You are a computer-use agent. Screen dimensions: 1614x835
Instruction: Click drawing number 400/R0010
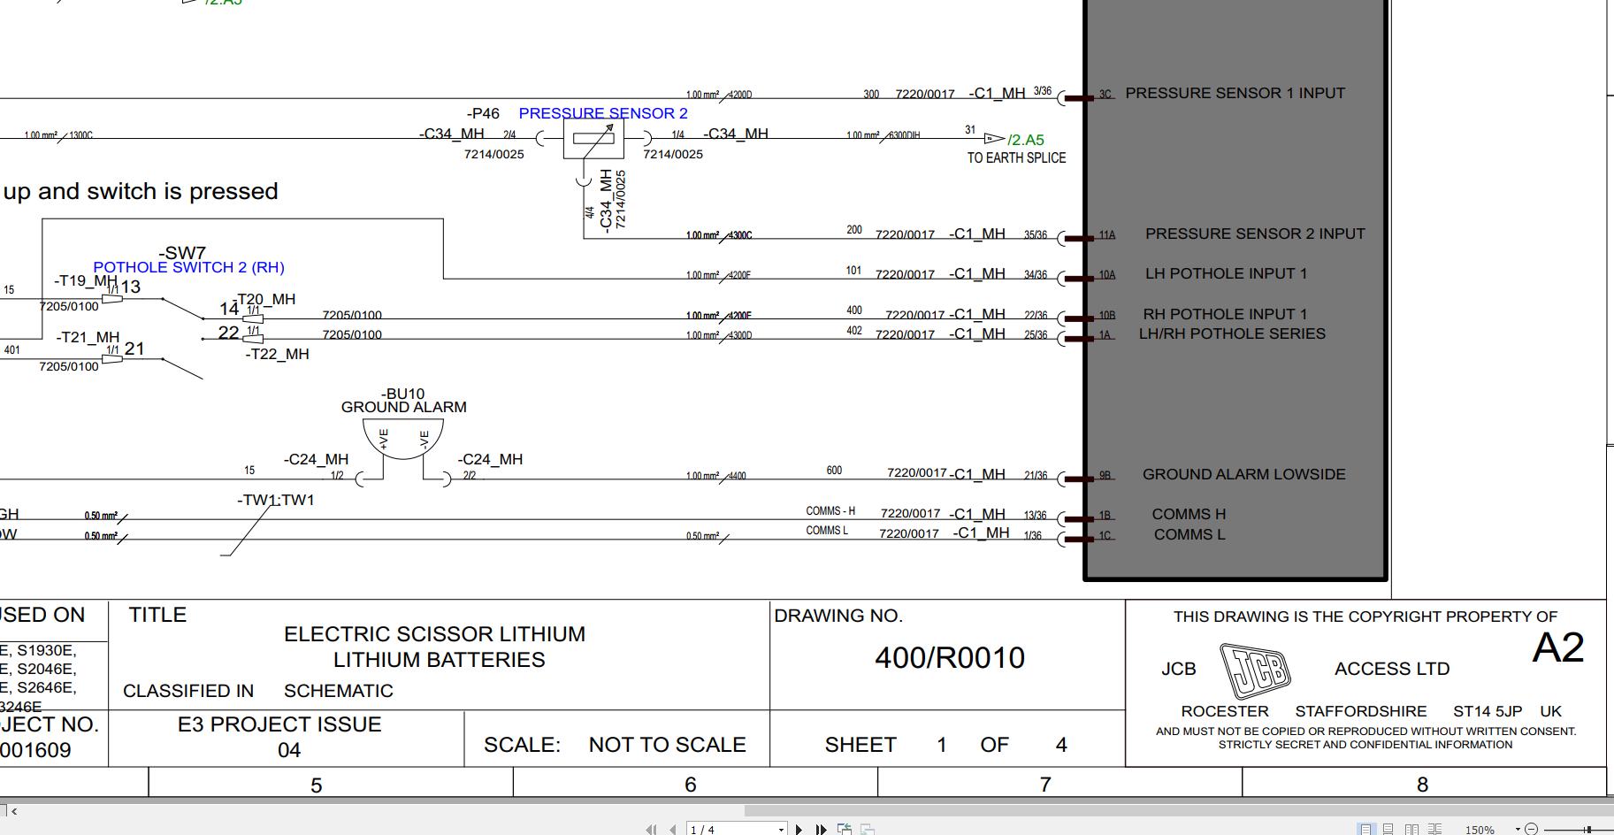pos(950,658)
